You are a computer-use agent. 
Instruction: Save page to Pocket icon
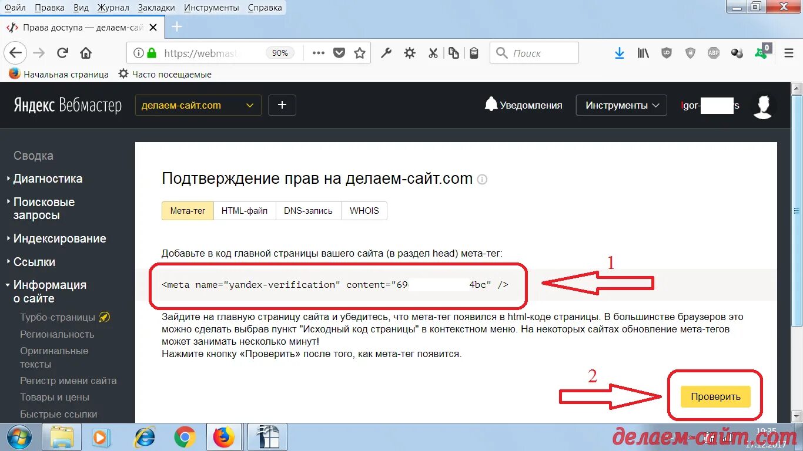[x=339, y=53]
